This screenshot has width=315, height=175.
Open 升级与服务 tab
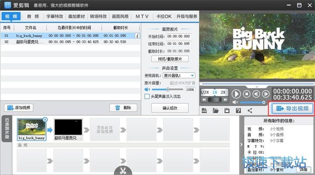click(x=187, y=16)
